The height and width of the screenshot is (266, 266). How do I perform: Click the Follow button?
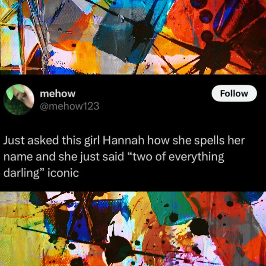pyautogui.click(x=234, y=93)
